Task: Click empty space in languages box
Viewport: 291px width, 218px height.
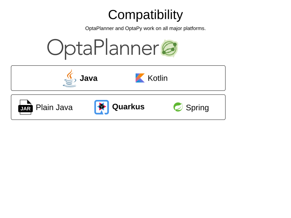Action: (197, 78)
